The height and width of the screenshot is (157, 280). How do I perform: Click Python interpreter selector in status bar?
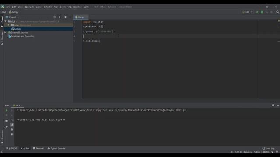tap(262, 152)
